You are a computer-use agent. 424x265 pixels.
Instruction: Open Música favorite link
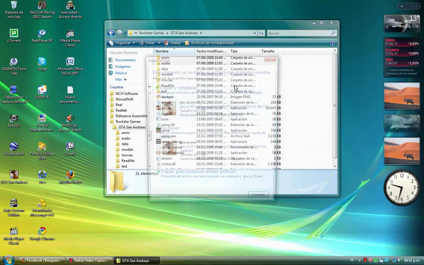[121, 73]
